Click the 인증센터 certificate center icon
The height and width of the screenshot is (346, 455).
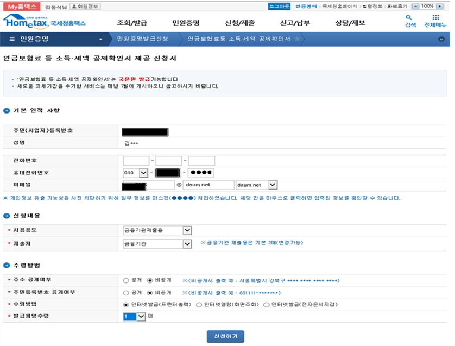click(307, 5)
